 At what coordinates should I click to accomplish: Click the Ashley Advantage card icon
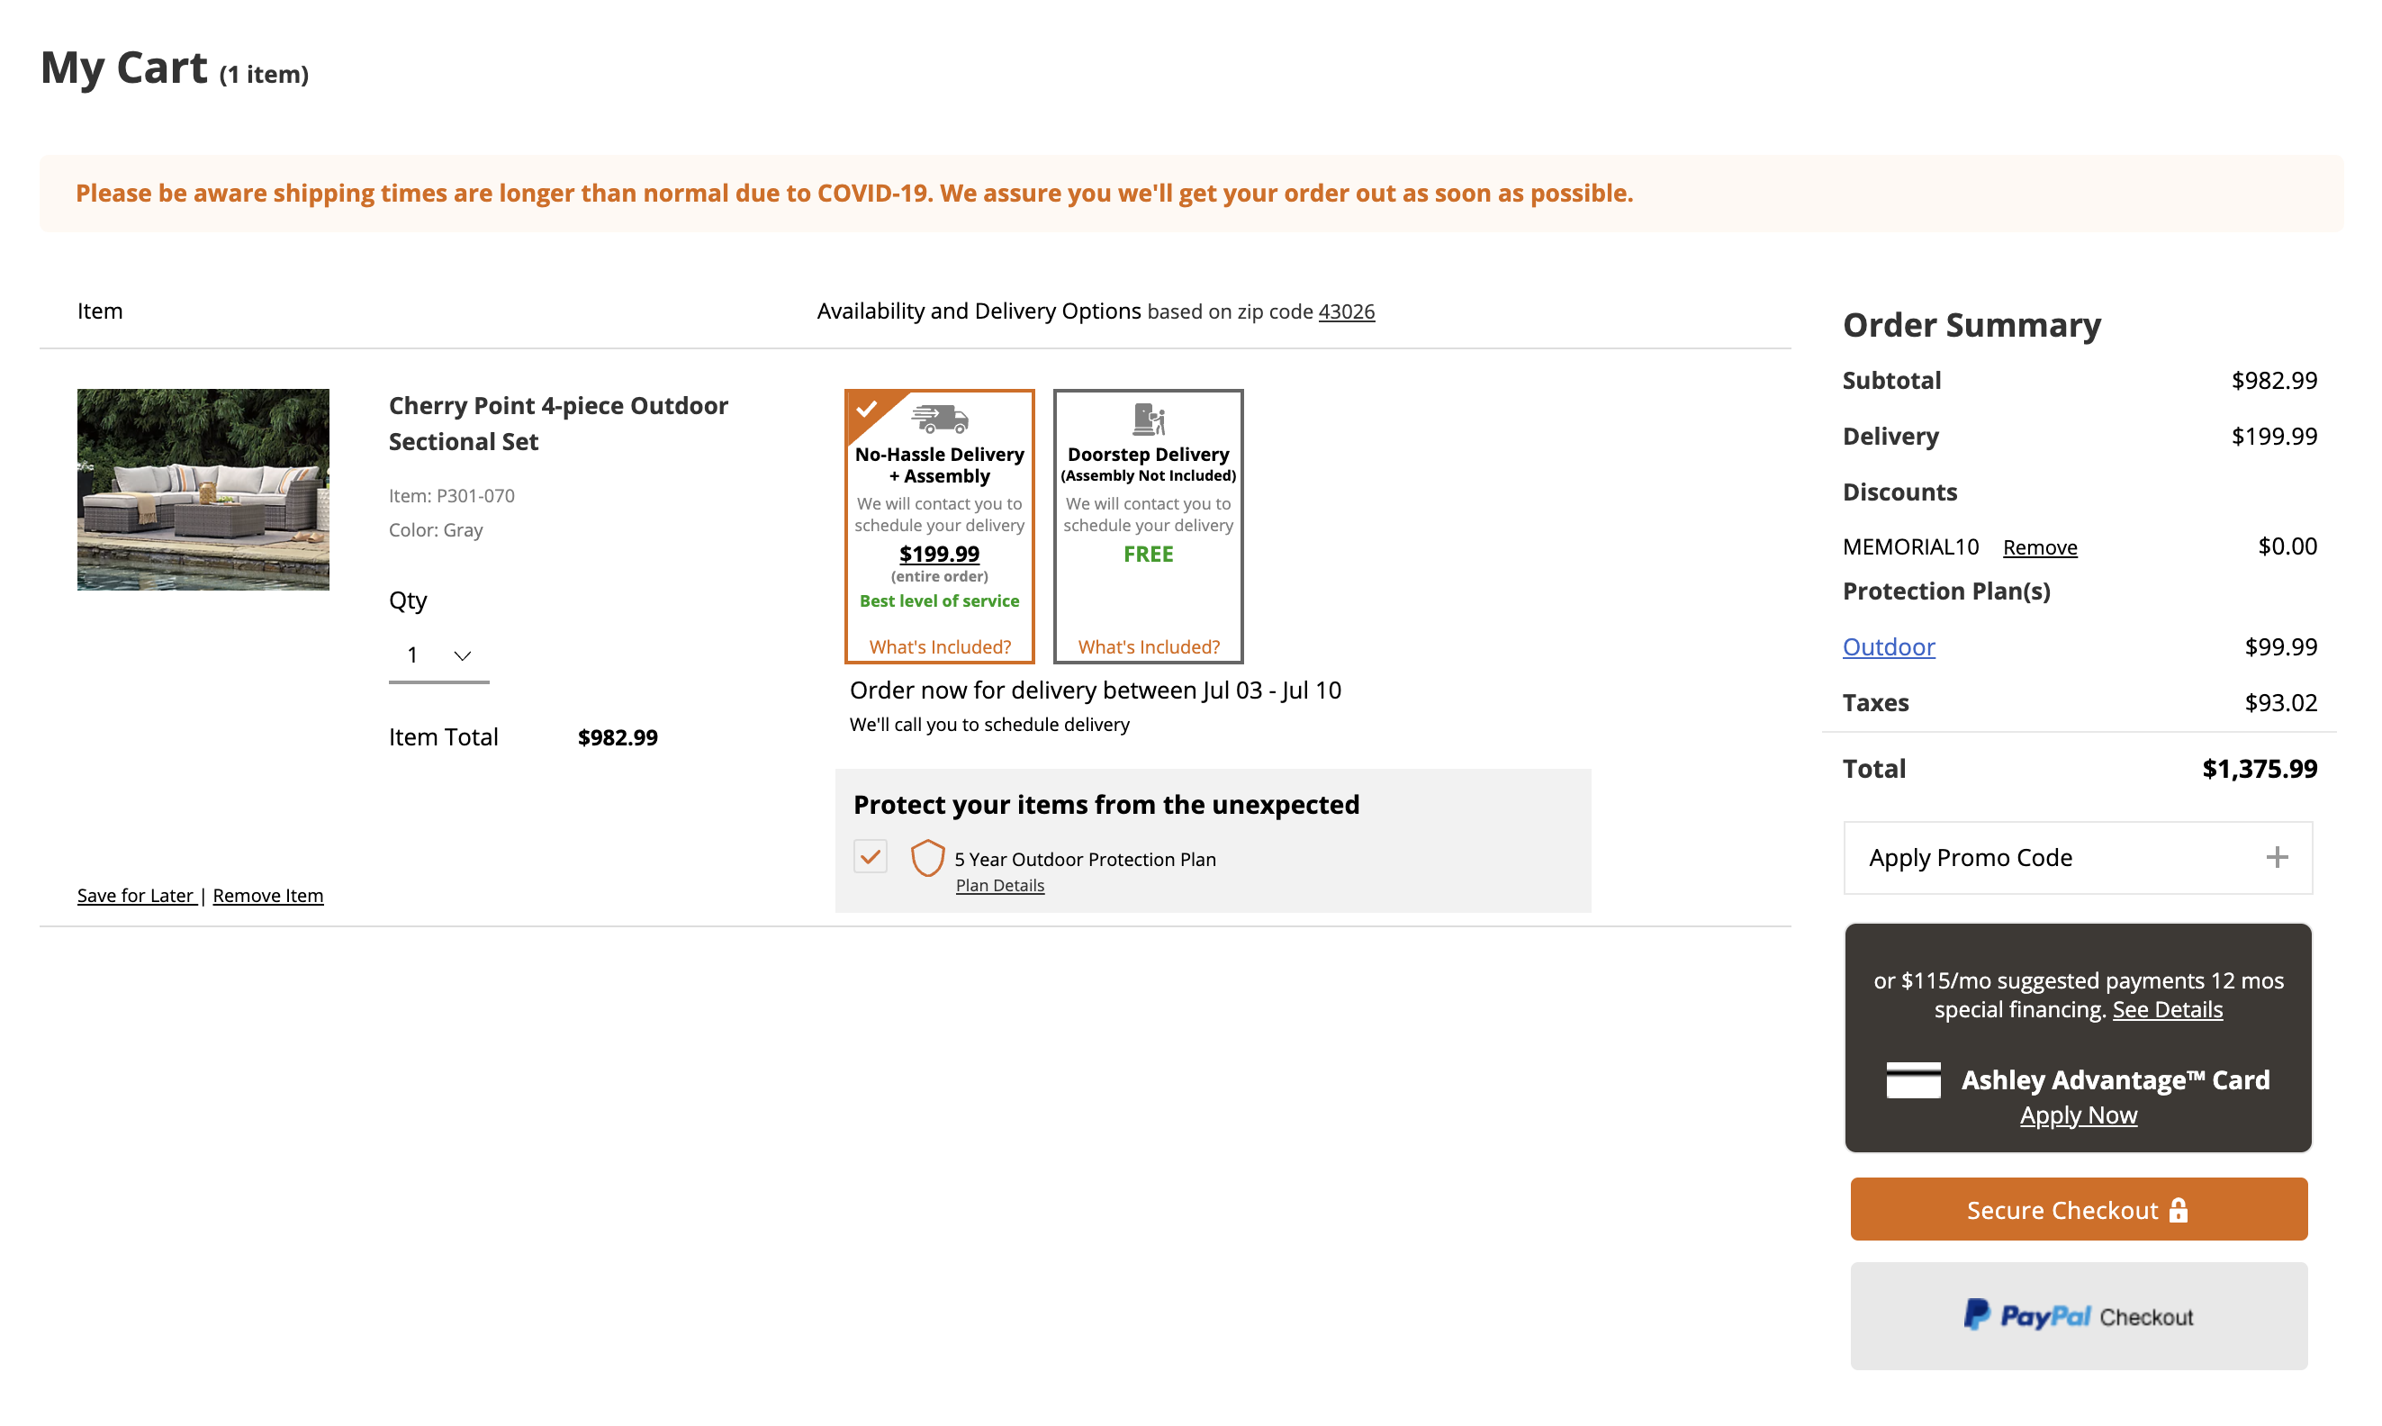[1913, 1080]
